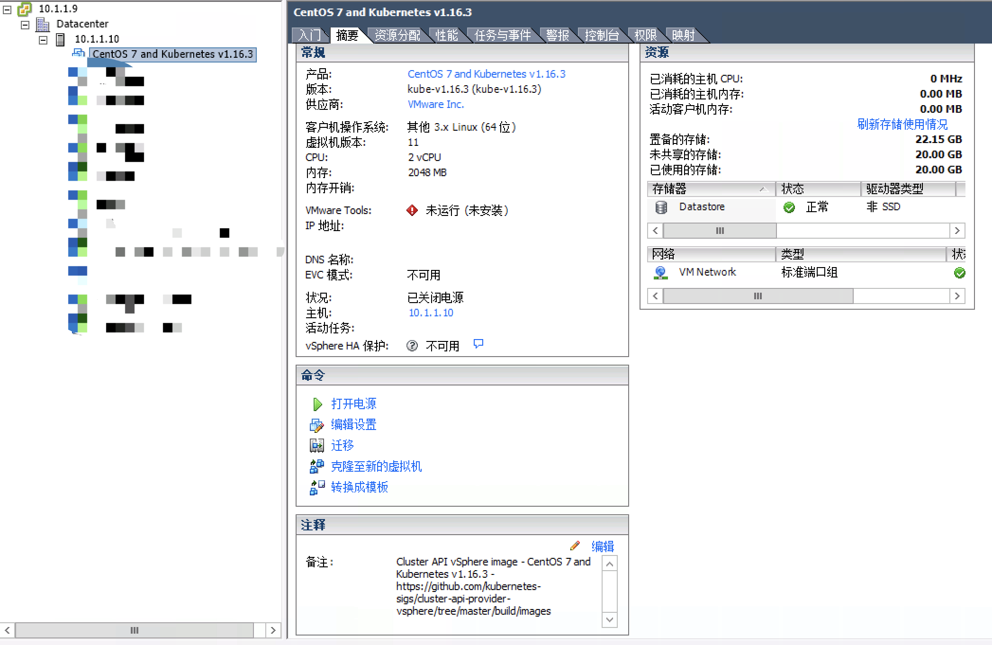
Task: Click the VM Network globe icon
Action: click(x=660, y=272)
